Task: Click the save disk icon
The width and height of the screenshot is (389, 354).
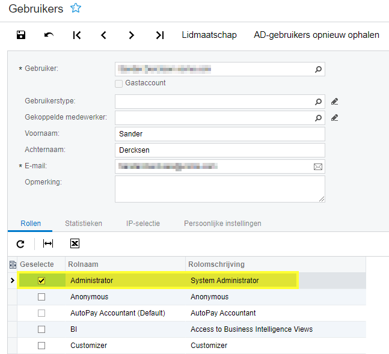Action: [21, 35]
